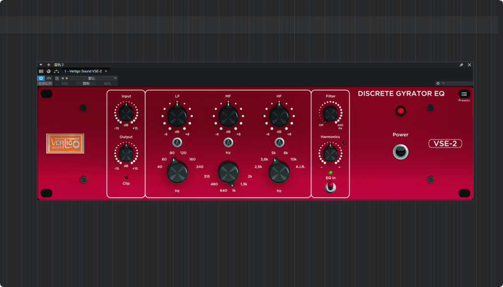The image size is (503, 287).
Task: Select the 315 Hz MF frequency label
Action: click(x=207, y=176)
